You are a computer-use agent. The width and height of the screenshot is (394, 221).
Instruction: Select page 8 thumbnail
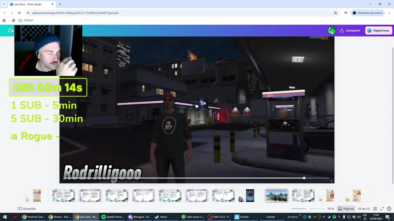coord(223,196)
